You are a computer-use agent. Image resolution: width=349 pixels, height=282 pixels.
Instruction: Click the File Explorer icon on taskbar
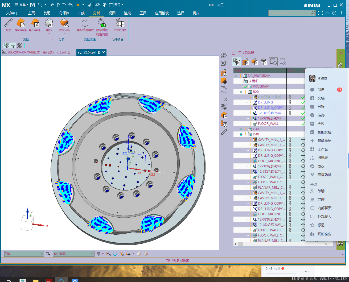click(35, 280)
